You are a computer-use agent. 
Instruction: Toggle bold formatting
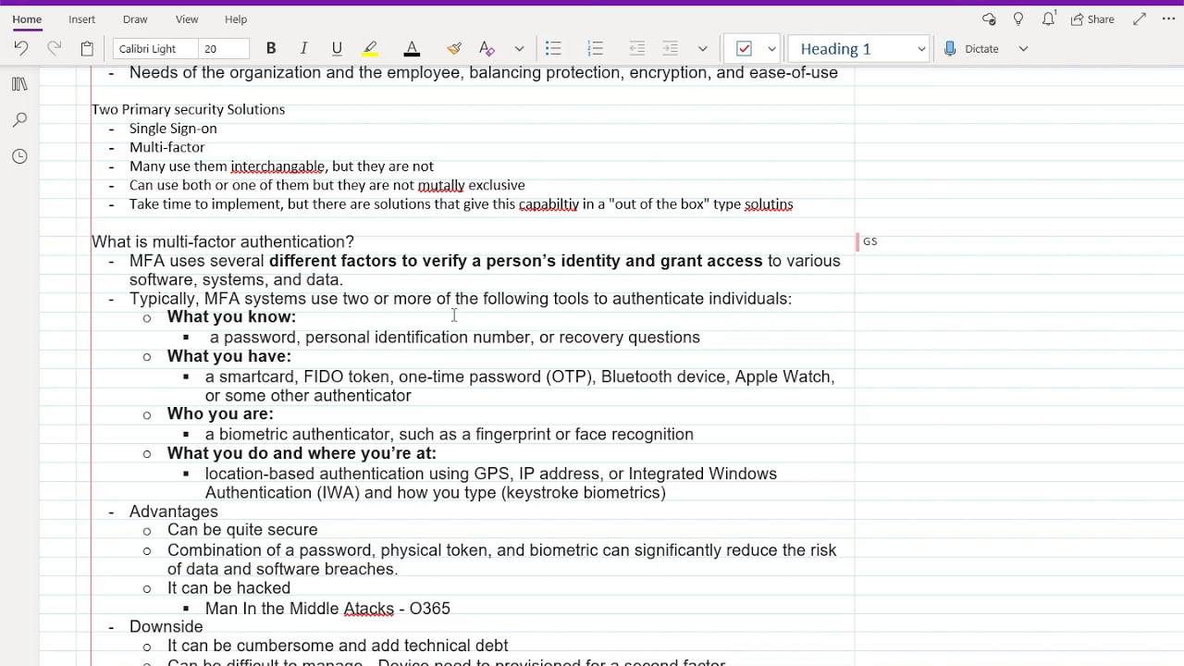point(271,48)
